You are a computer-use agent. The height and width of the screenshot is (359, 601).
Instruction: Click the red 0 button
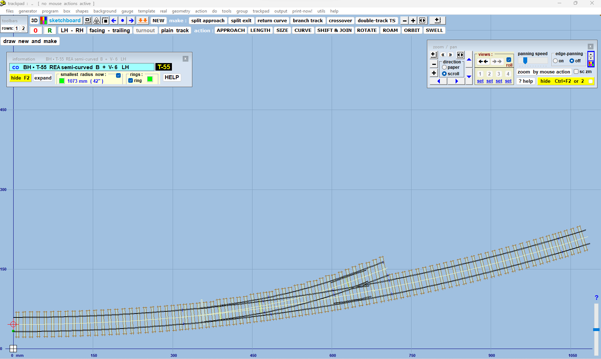coord(35,30)
